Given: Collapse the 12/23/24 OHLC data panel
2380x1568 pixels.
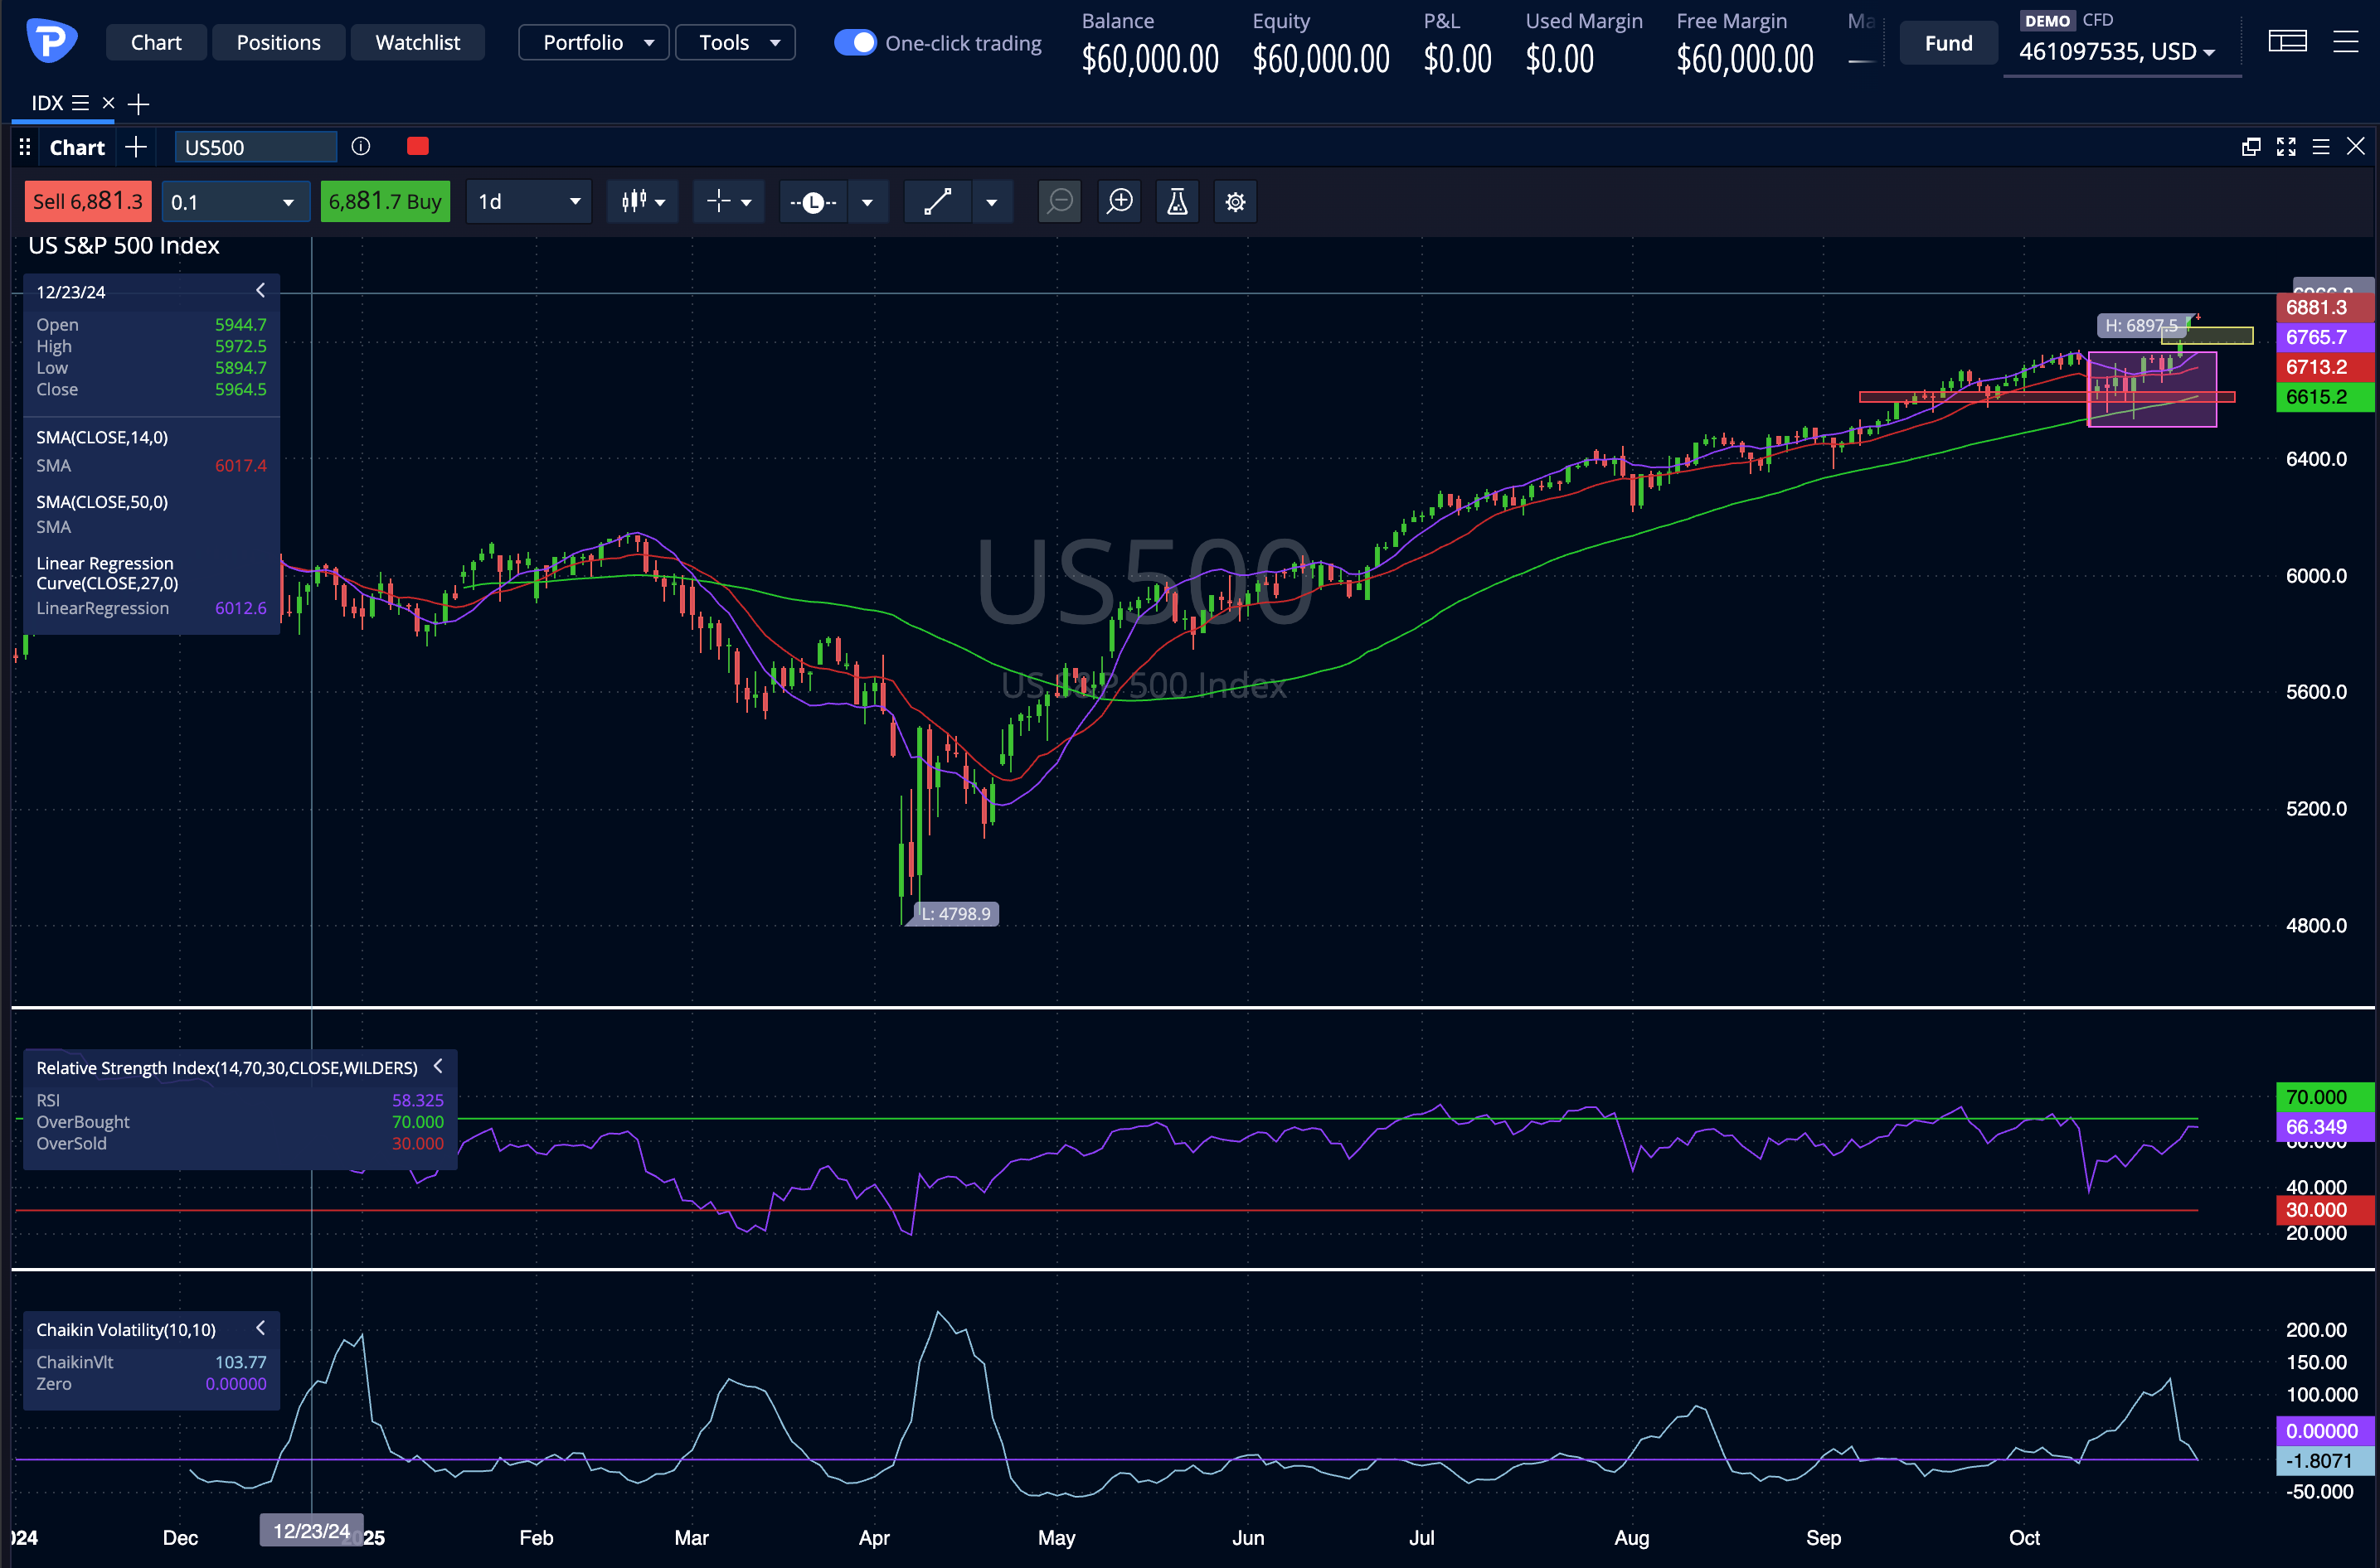Looking at the screenshot, I should coord(260,290).
